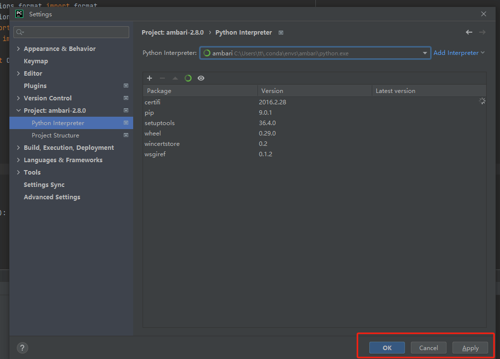The image size is (500, 359).
Task: Click version 0.29.0 of wheel
Action: point(267,134)
